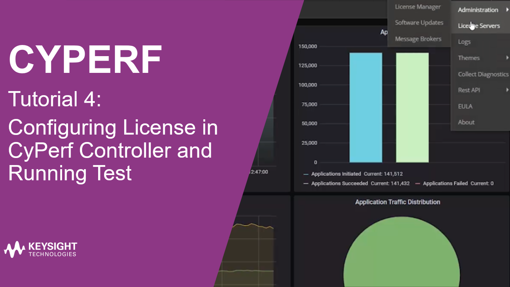Image resolution: width=510 pixels, height=287 pixels.
Task: Open the Themes submenu
Action: pyautogui.click(x=480, y=58)
